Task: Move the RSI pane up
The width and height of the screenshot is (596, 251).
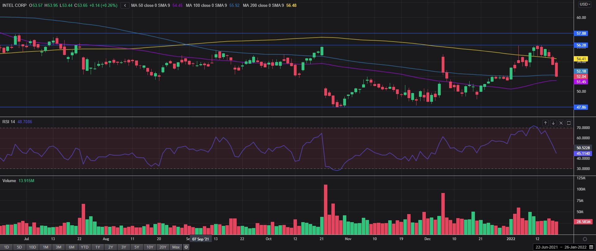Action: click(545, 123)
